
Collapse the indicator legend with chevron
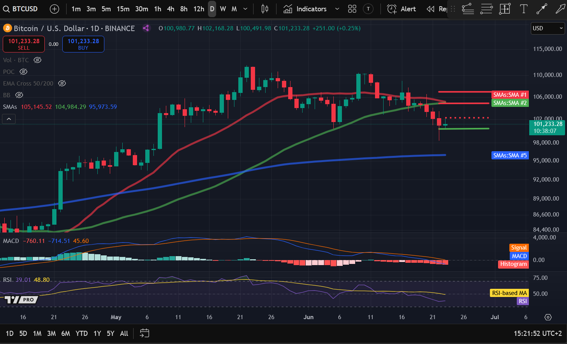point(9,119)
